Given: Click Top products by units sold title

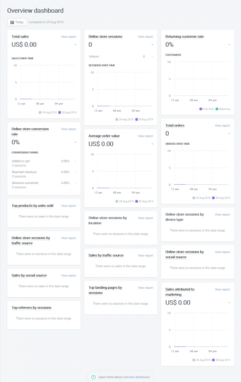Looking at the screenshot, I should tap(32, 206).
